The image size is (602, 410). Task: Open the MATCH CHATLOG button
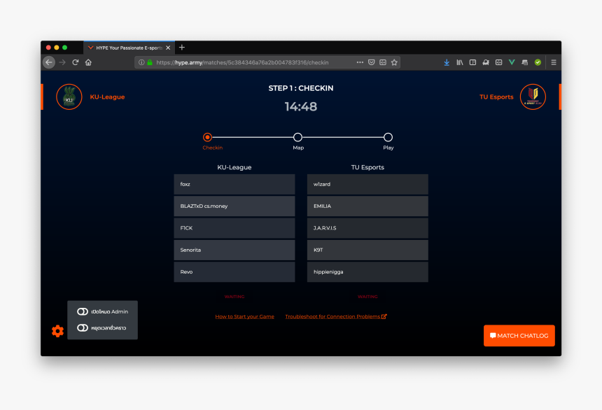pos(519,336)
